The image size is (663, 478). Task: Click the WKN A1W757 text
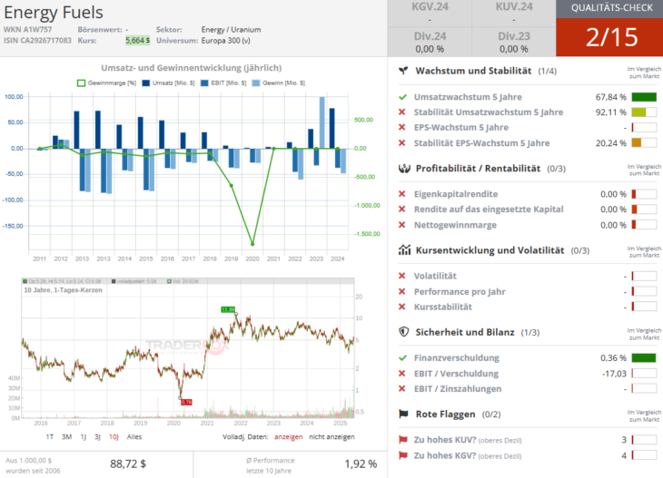[28, 30]
